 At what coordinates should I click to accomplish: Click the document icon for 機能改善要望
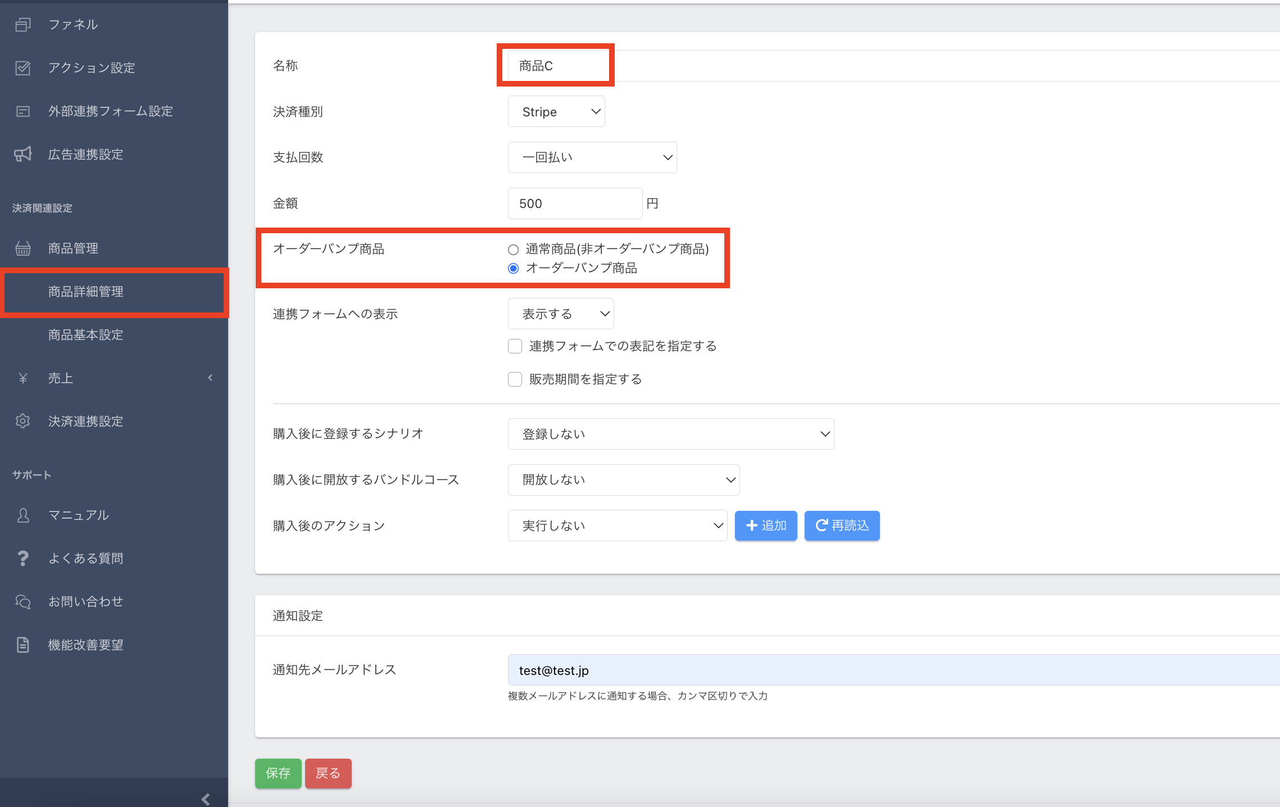click(22, 645)
